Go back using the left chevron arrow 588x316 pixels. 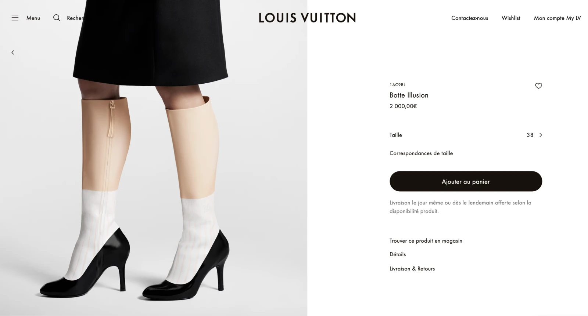point(13,52)
